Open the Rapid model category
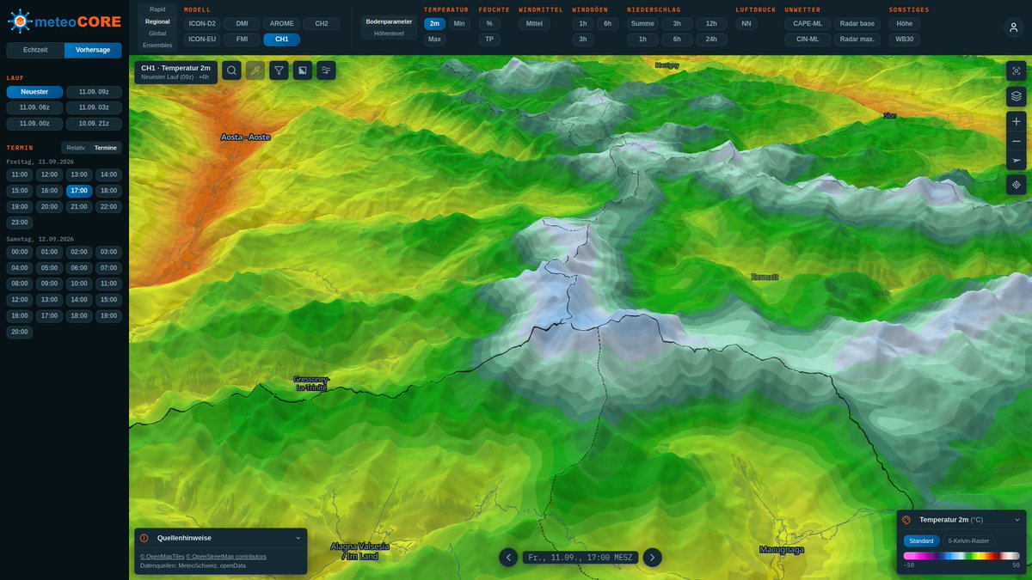 (157, 9)
